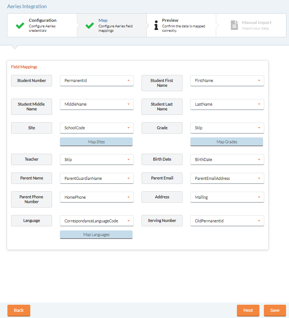The width and height of the screenshot is (289, 318).
Task: Open the PermanentId dropdown for Student Number
Action: [x=97, y=81]
